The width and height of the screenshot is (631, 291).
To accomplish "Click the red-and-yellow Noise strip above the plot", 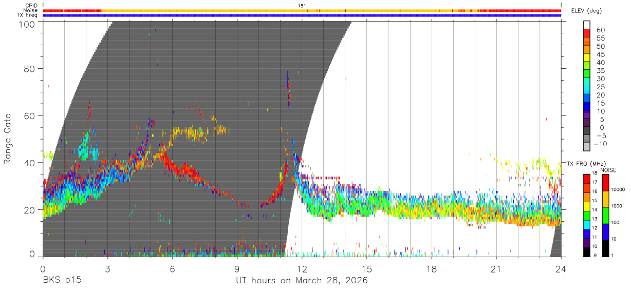I will 302,10.
